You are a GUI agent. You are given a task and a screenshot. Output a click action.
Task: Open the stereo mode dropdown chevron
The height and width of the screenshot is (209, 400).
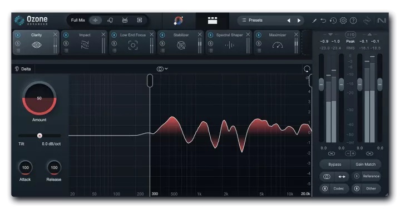tap(166, 69)
